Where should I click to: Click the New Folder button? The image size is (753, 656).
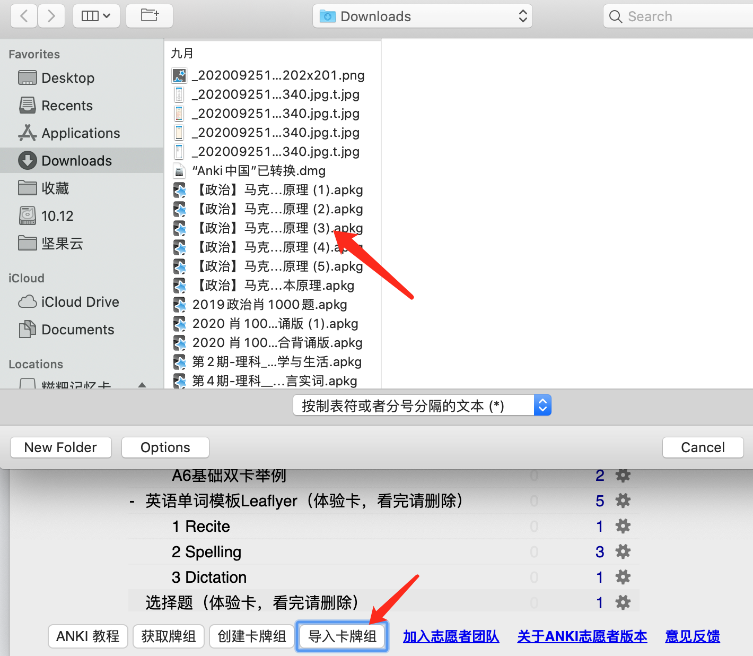tap(61, 447)
